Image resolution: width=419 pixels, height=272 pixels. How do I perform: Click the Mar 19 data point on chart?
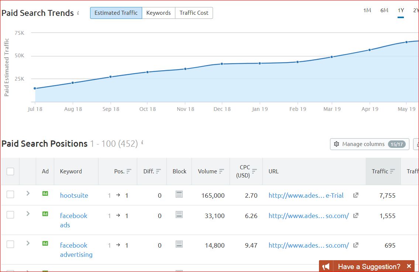[332, 57]
